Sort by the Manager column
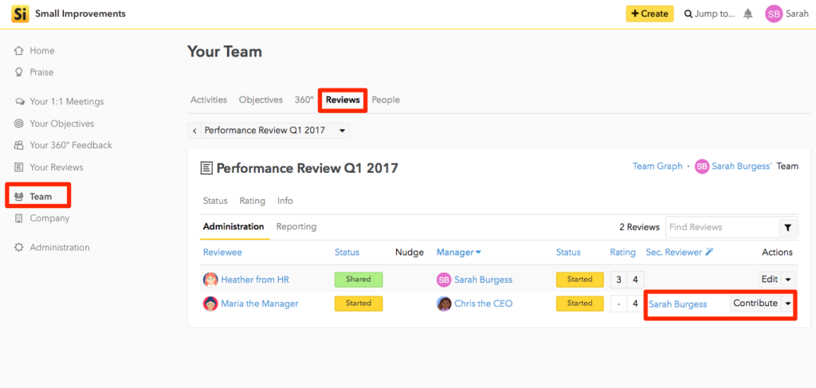This screenshot has width=816, height=388. point(458,253)
